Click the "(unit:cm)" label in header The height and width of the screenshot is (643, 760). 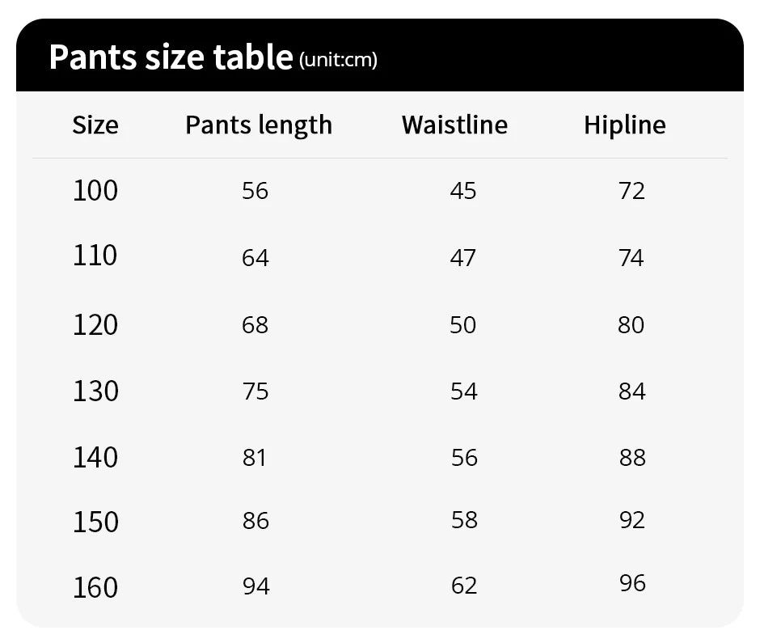(x=338, y=60)
